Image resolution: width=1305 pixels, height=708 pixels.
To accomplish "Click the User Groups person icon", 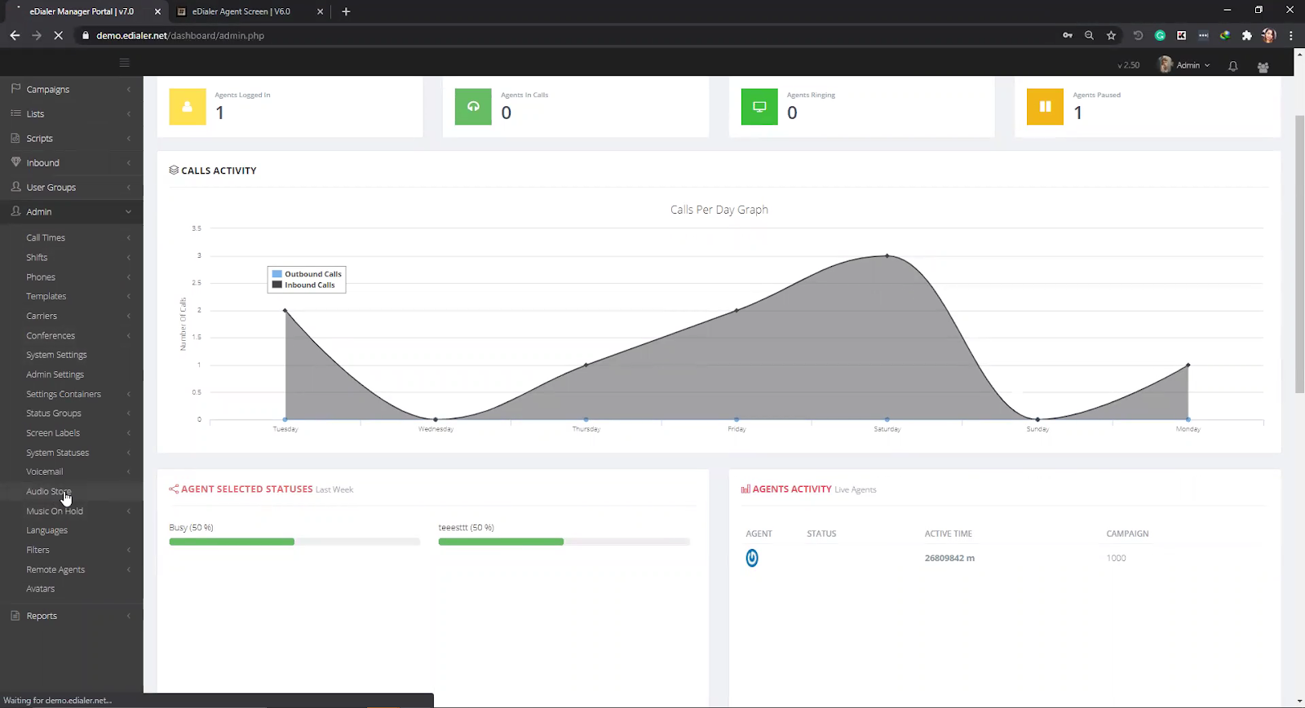I will [15, 187].
